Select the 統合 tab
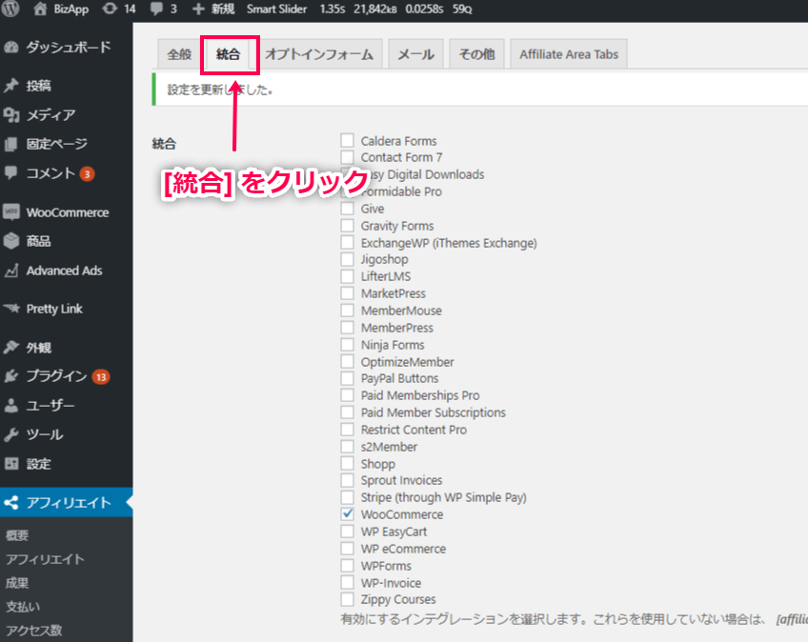This screenshot has height=642, width=808. [x=228, y=54]
